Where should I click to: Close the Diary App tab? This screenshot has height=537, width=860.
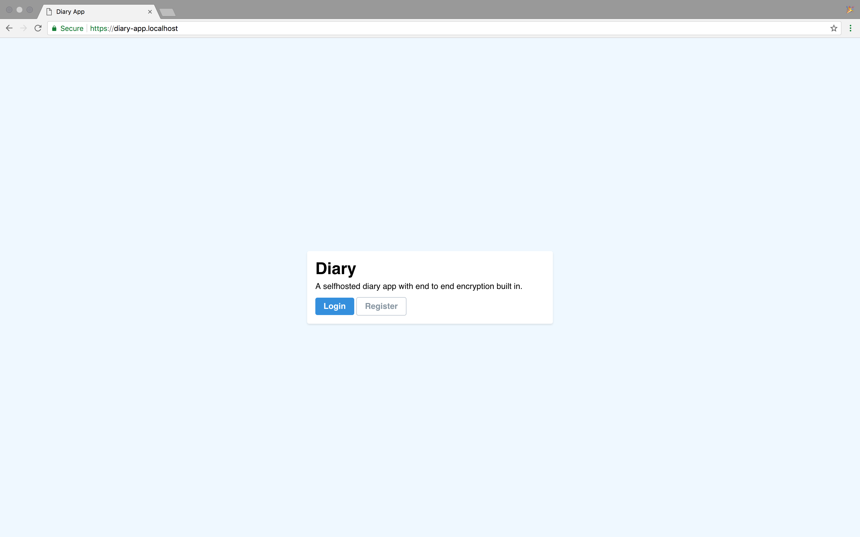[150, 12]
